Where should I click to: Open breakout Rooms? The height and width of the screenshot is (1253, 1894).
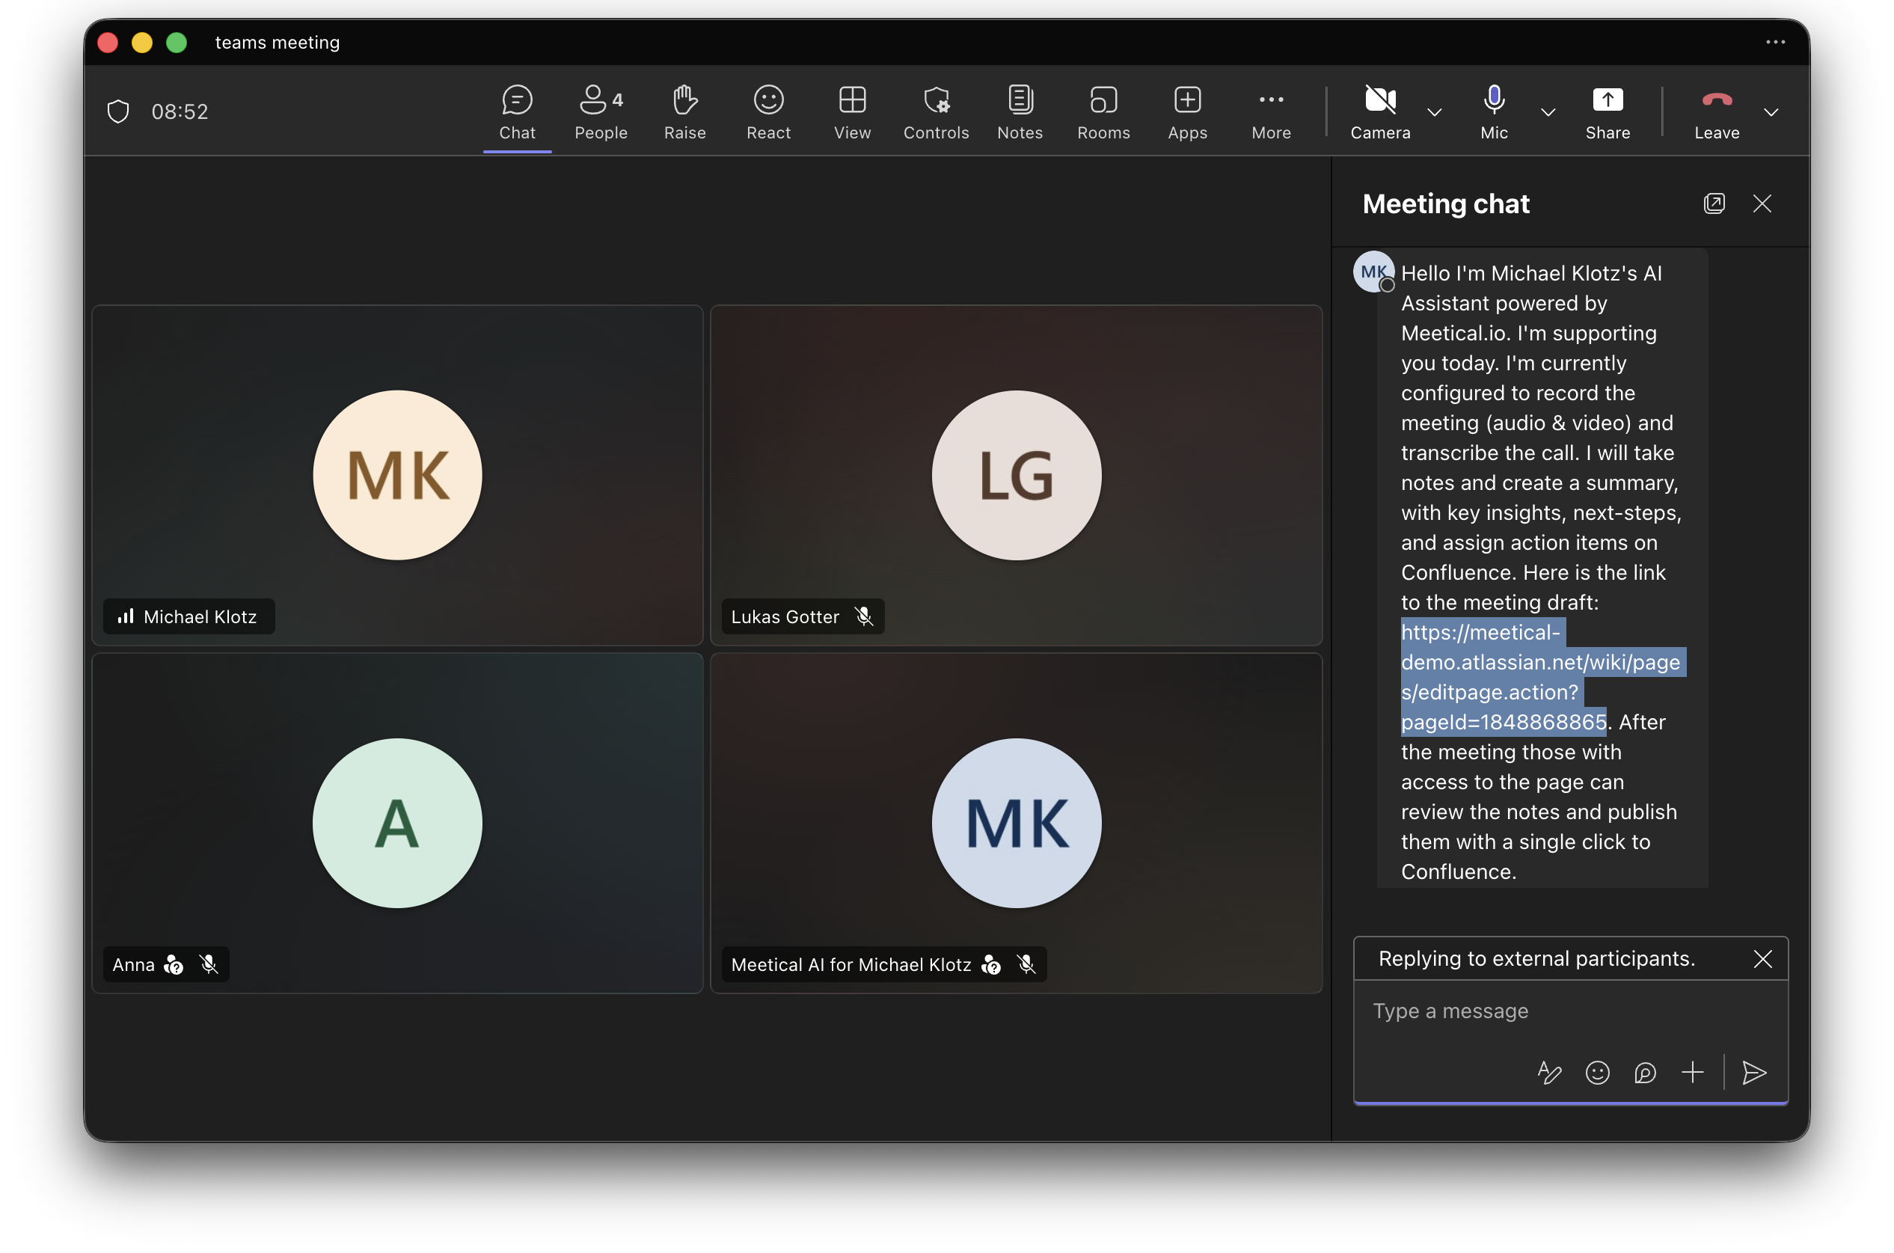click(x=1103, y=112)
